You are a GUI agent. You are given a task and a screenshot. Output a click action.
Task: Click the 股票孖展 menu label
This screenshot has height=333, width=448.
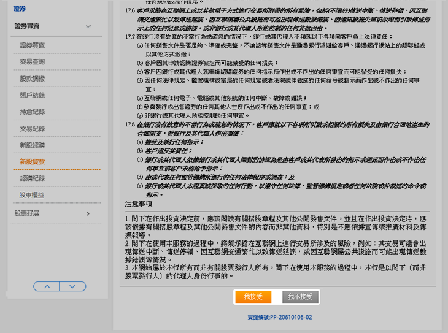tap(27, 213)
